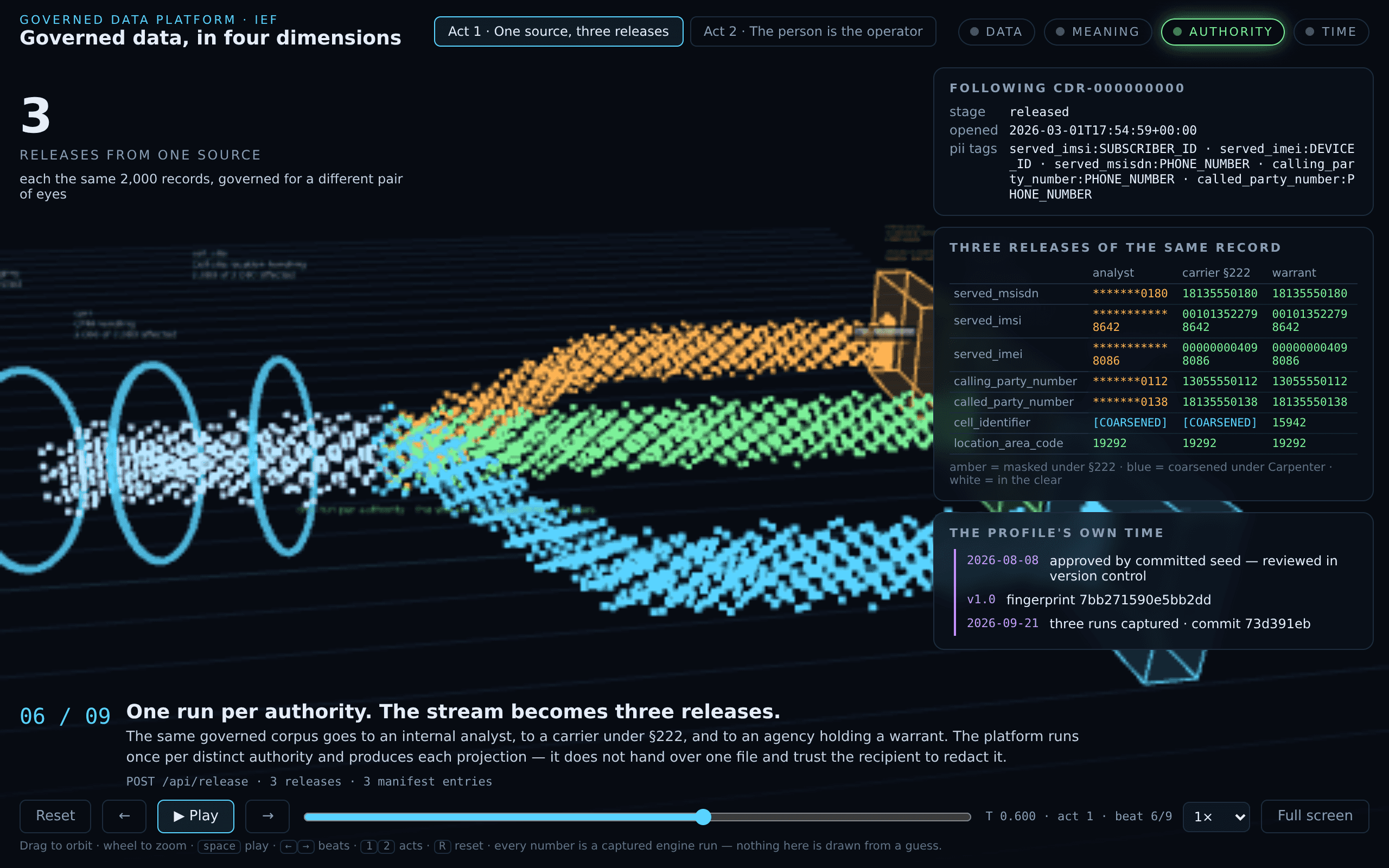Viewport: 1389px width, 868px height.
Task: Click the '2026-09-21' profile timeline date
Action: [x=1002, y=623]
